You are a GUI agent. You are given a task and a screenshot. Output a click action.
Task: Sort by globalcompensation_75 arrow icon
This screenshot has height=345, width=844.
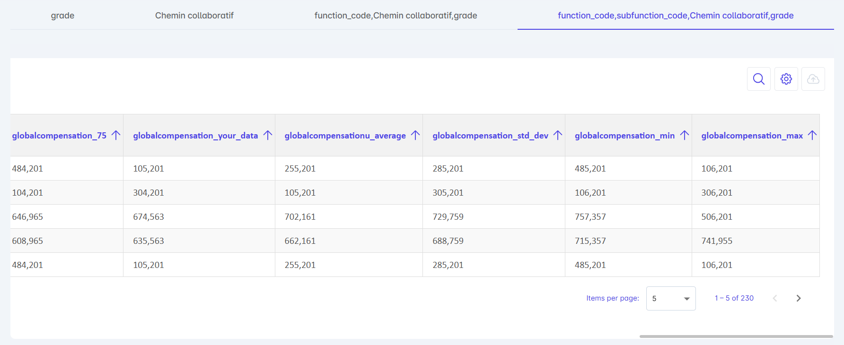116,136
